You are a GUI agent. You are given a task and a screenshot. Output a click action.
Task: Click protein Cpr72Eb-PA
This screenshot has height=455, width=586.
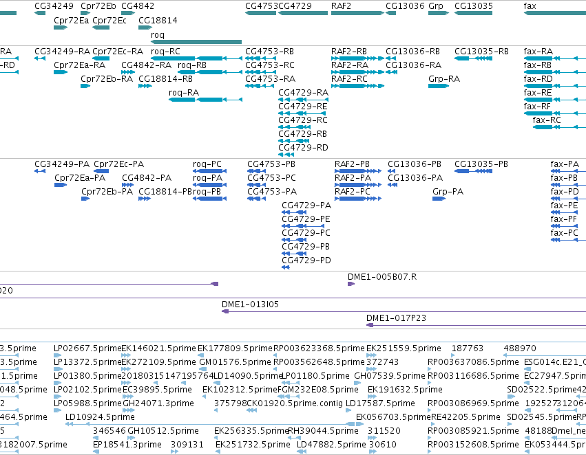(85, 199)
